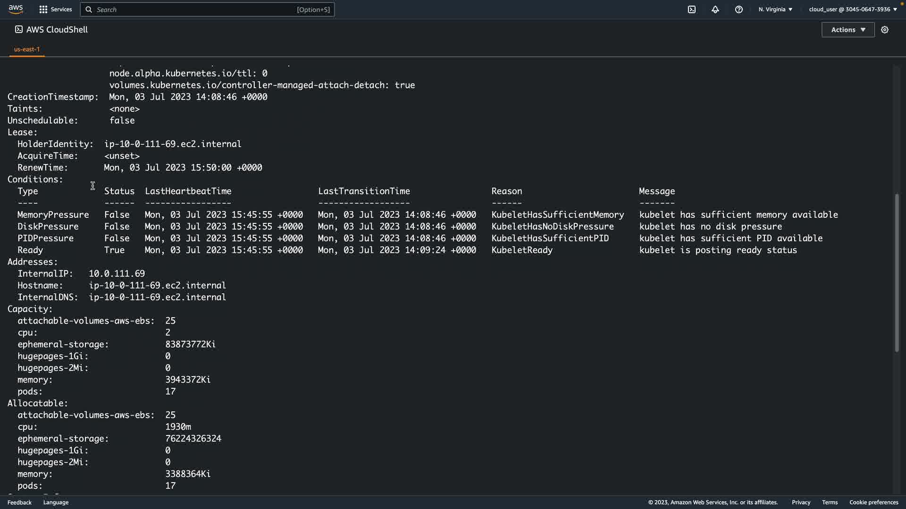Open CloudShell settings via the gear icon
Screen dimensions: 906x509
point(885,30)
